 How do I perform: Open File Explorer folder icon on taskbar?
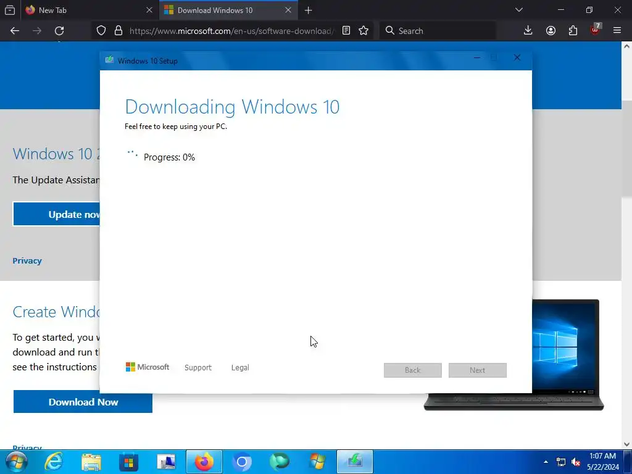coord(91,462)
